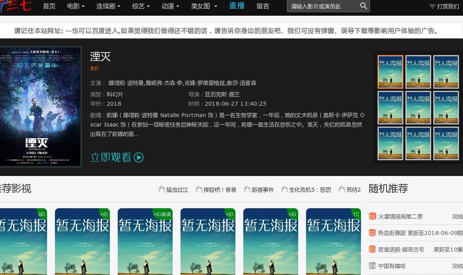This screenshot has width=463, height=275.
Task: Open the 直播 navigation item
Action: pyautogui.click(x=237, y=6)
